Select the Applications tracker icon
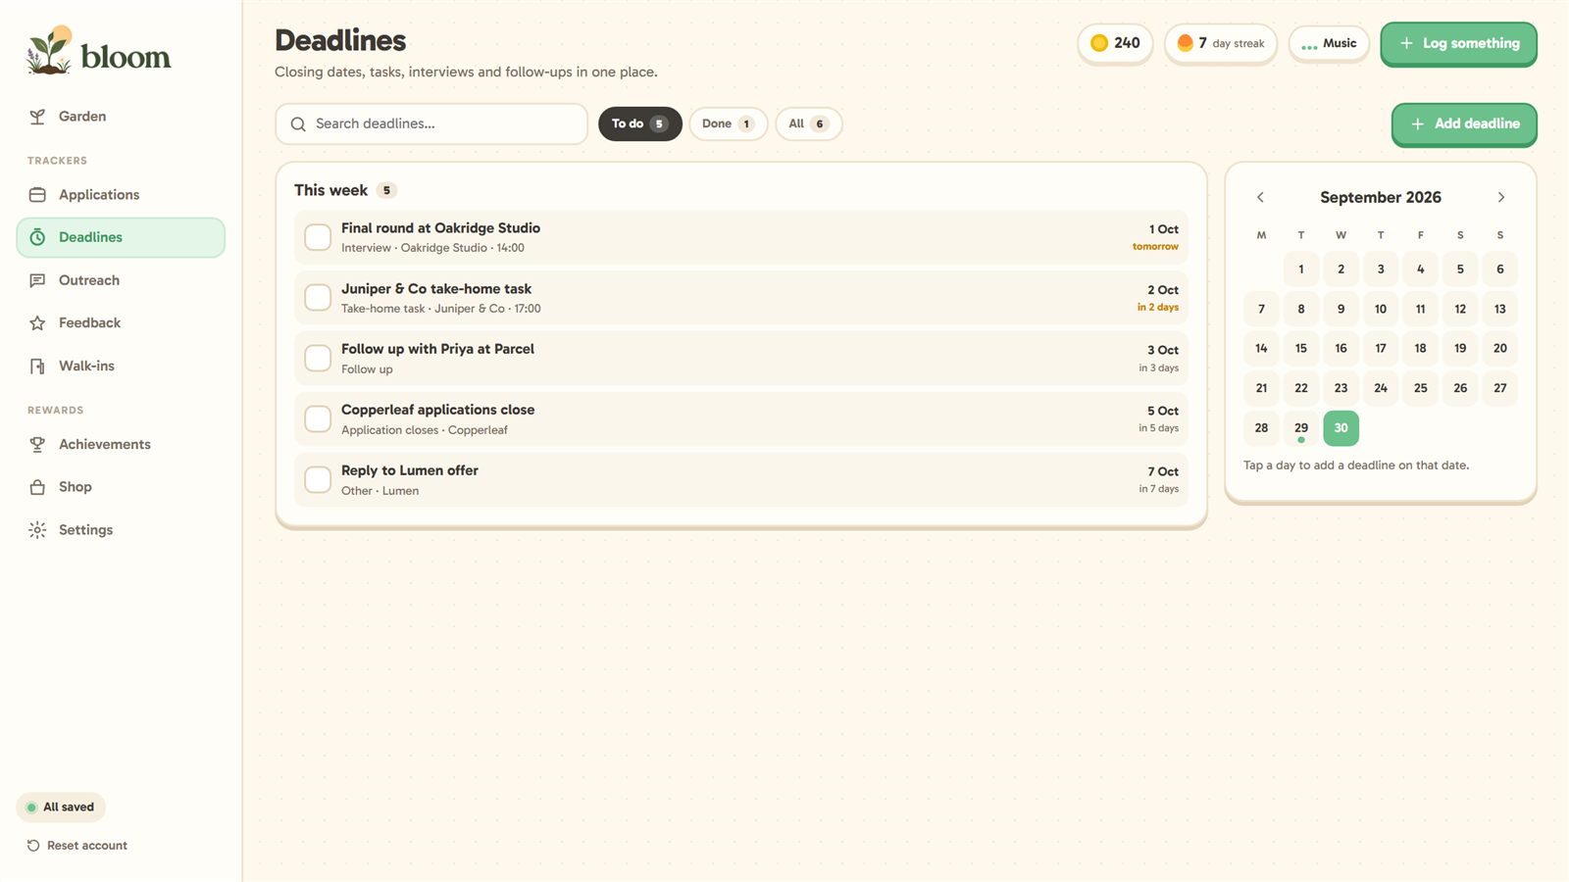This screenshot has height=882, width=1569. 37,195
